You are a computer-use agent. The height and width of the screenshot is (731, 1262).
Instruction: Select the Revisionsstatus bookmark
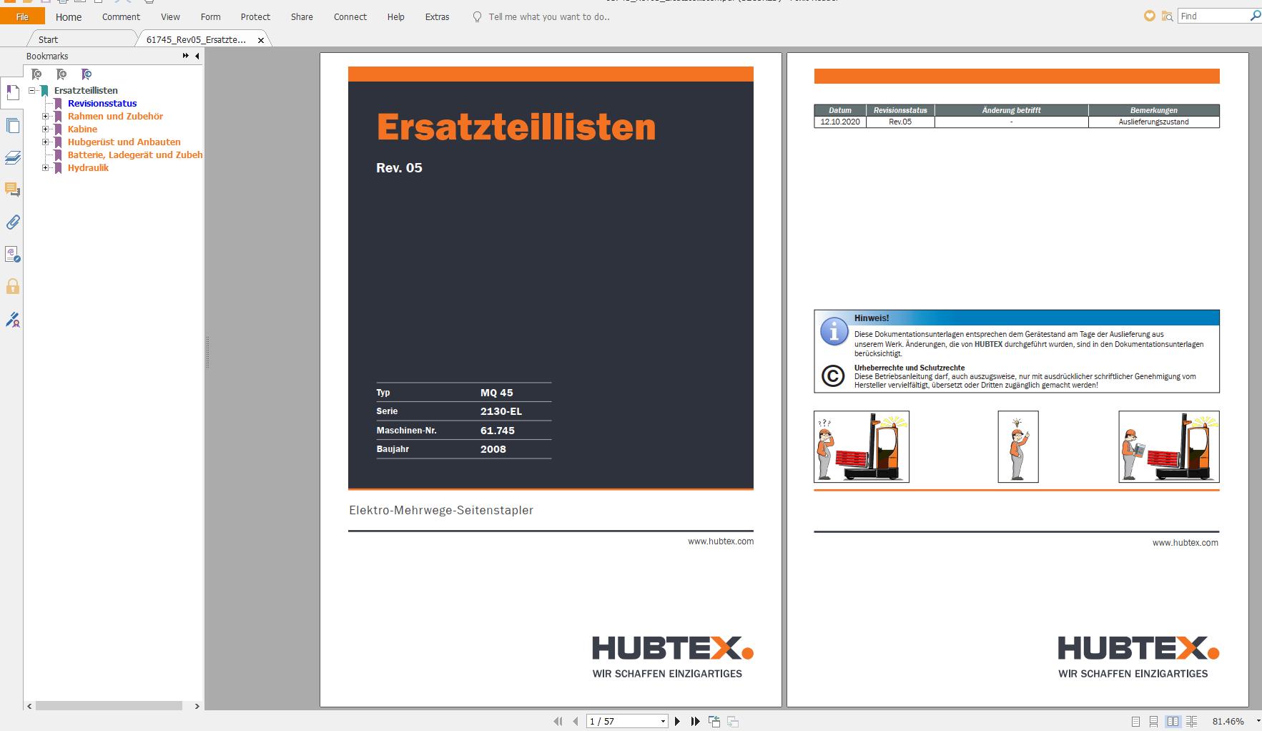[102, 103]
